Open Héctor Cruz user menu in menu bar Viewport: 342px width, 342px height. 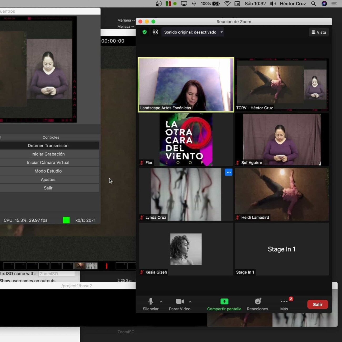[x=293, y=4]
